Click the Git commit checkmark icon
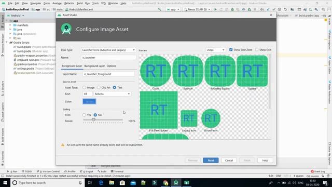332x187 pixels. coord(274,9)
